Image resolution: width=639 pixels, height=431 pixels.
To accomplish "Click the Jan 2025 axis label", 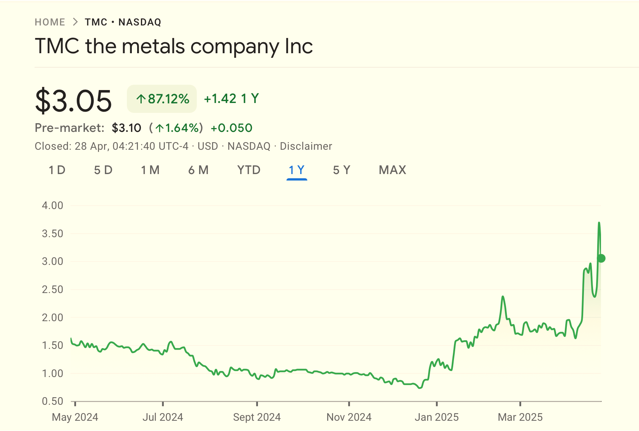I will 437,417.
